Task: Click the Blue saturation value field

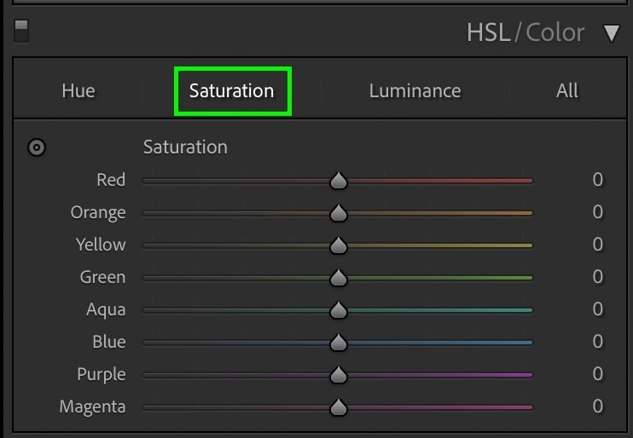Action: pyautogui.click(x=598, y=341)
